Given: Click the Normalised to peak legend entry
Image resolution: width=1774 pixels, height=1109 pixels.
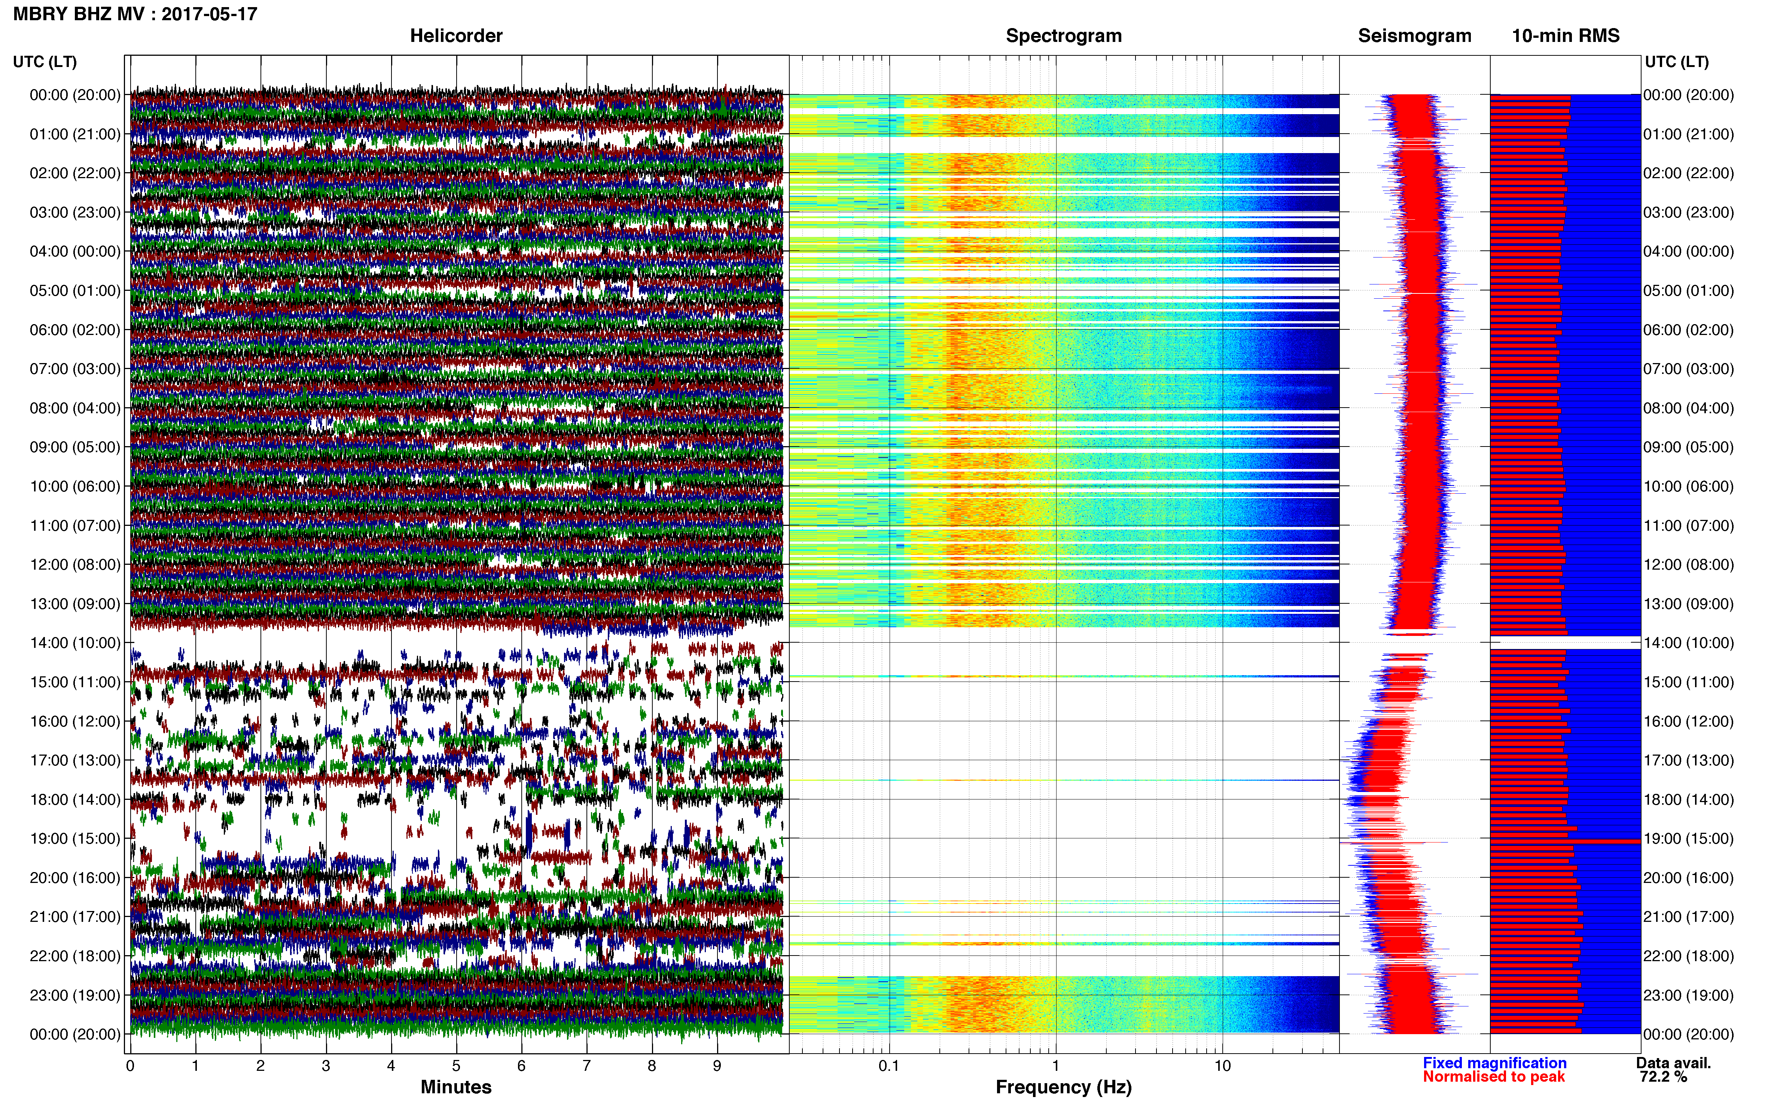Looking at the screenshot, I should tap(1494, 1077).
